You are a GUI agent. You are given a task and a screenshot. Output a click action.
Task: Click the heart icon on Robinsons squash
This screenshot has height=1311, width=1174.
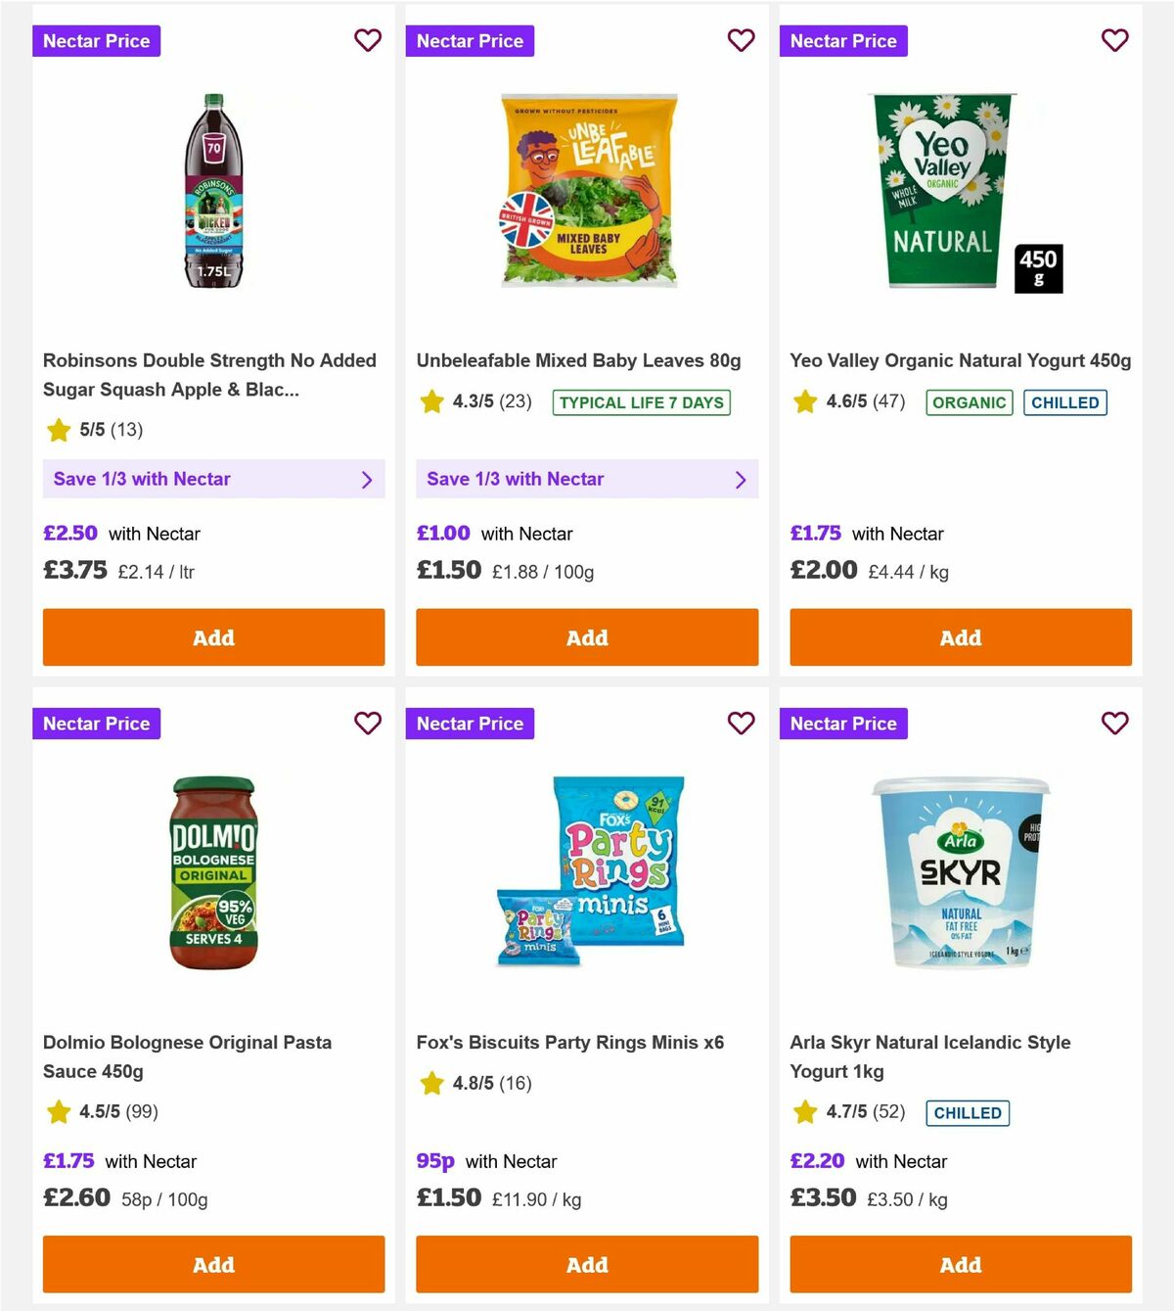tap(368, 40)
